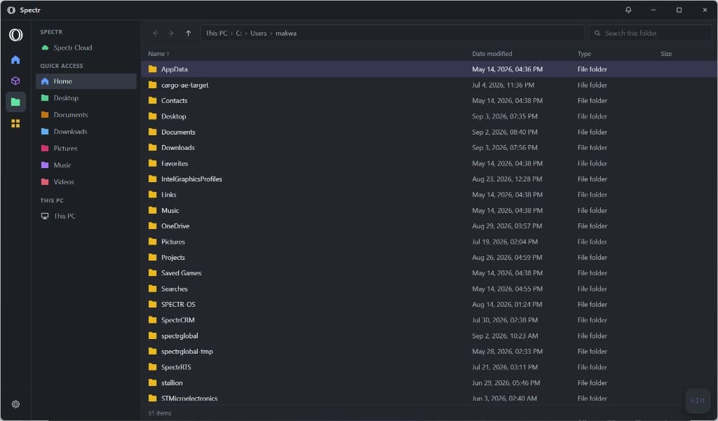718x421 pixels.
Task: Open Videos in Quick Access sidebar
Action: (x=86, y=182)
